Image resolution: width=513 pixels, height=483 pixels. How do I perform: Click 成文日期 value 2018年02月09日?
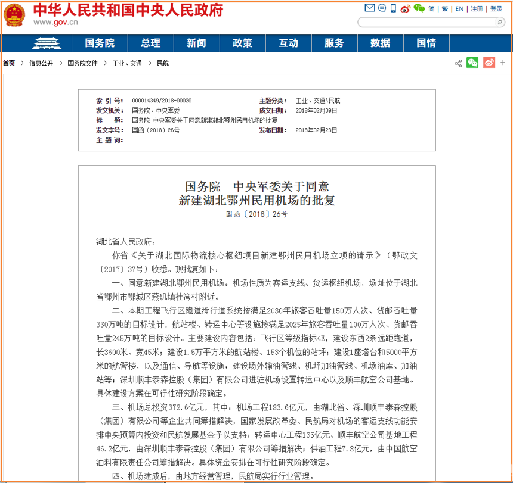316,110
